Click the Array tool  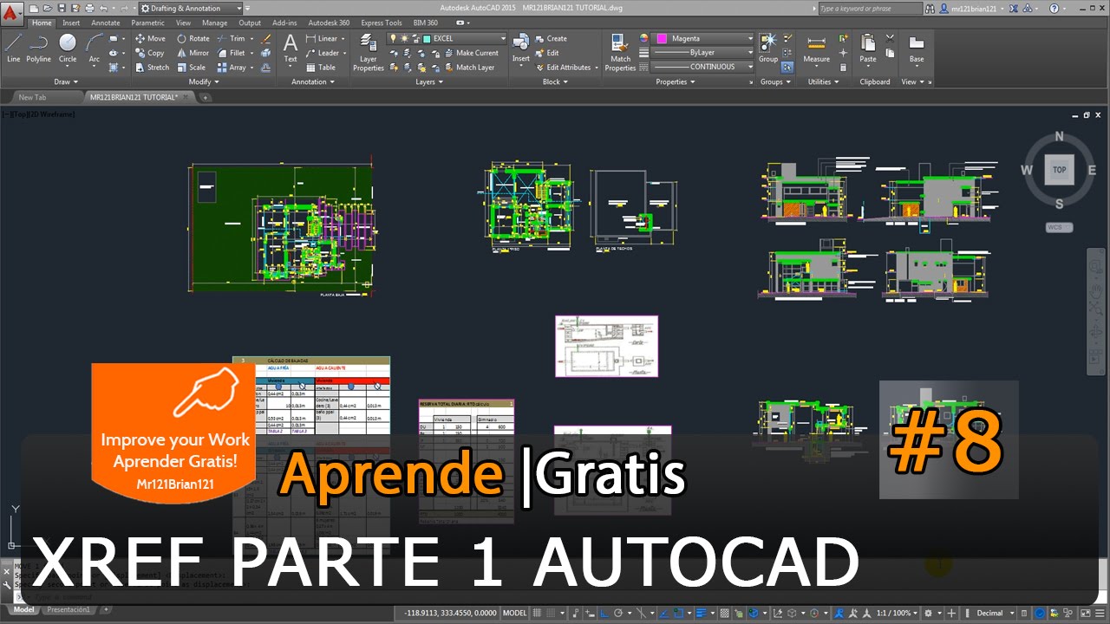click(231, 68)
